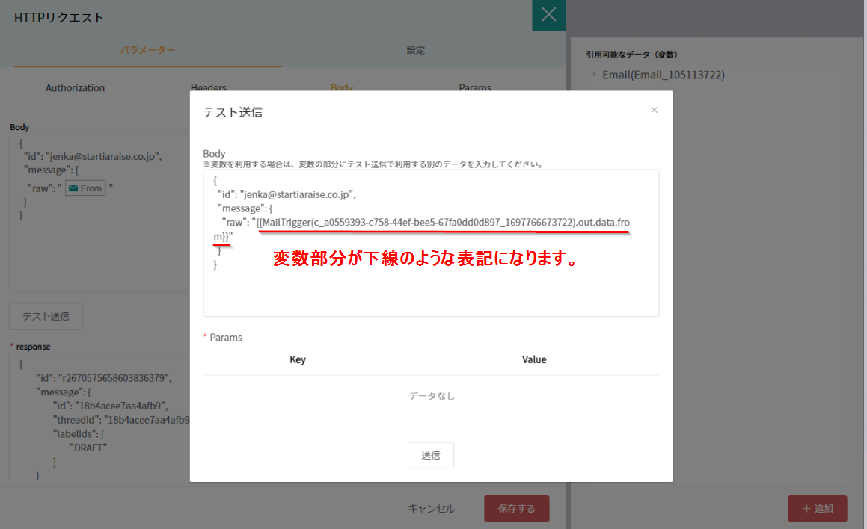Close the テスト送信 dialog
Image resolution: width=867 pixels, height=529 pixels.
click(654, 110)
